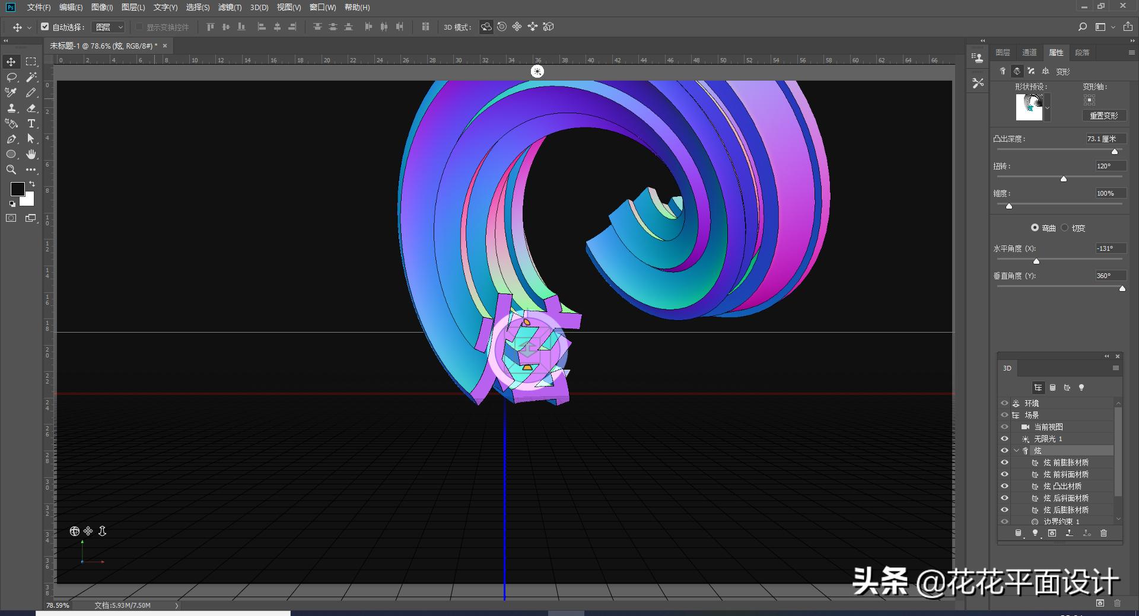Hide the 无限光 1 light layer
1139x616 pixels.
click(1004, 439)
